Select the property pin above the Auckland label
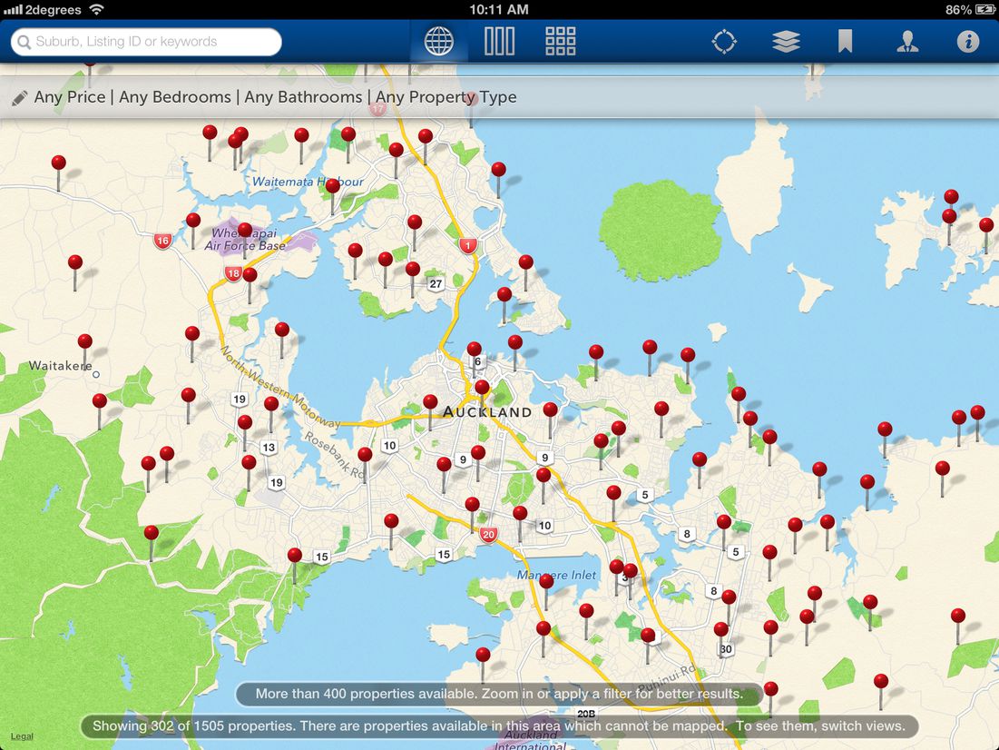The width and height of the screenshot is (999, 750). point(482,388)
